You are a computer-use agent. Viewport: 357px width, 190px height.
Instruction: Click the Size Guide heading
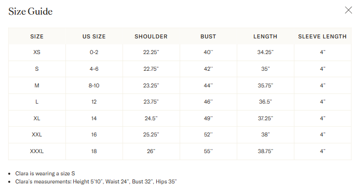[x=30, y=12]
